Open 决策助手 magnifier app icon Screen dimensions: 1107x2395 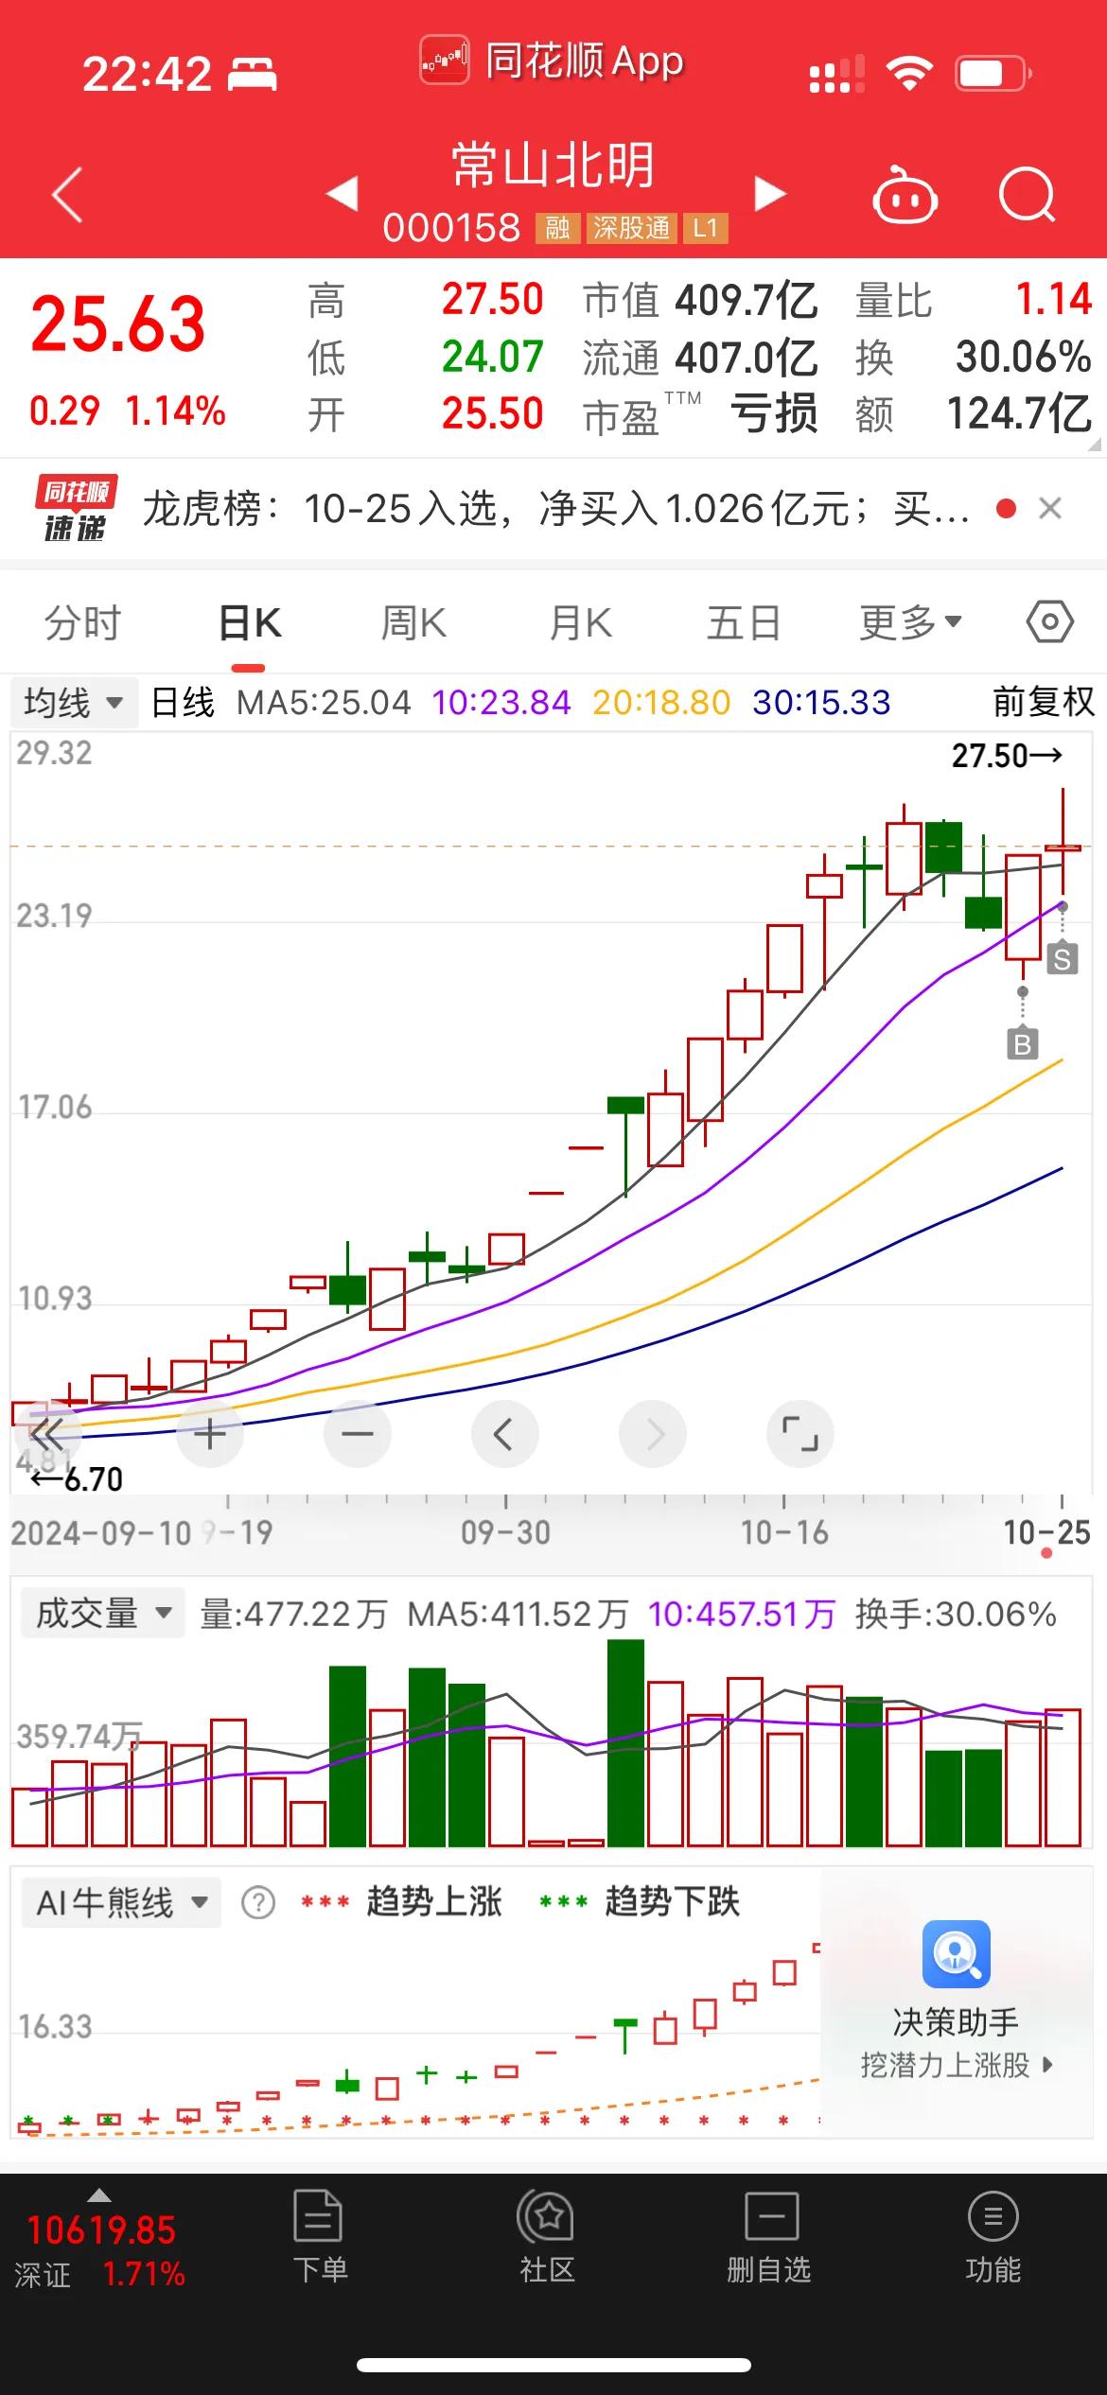(x=957, y=1954)
